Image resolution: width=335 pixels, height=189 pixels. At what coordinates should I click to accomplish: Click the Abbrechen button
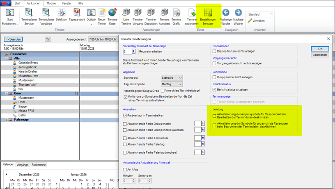tap(320, 55)
